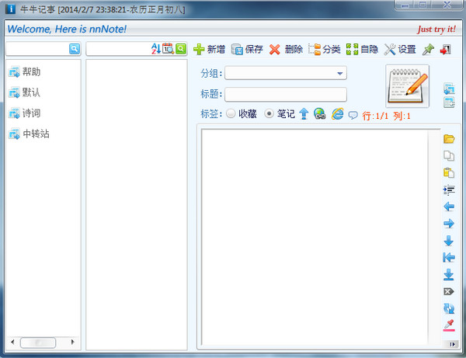The height and width of the screenshot is (358, 466).
Task: Click the open folder icon in side toolbar
Action: click(x=448, y=139)
